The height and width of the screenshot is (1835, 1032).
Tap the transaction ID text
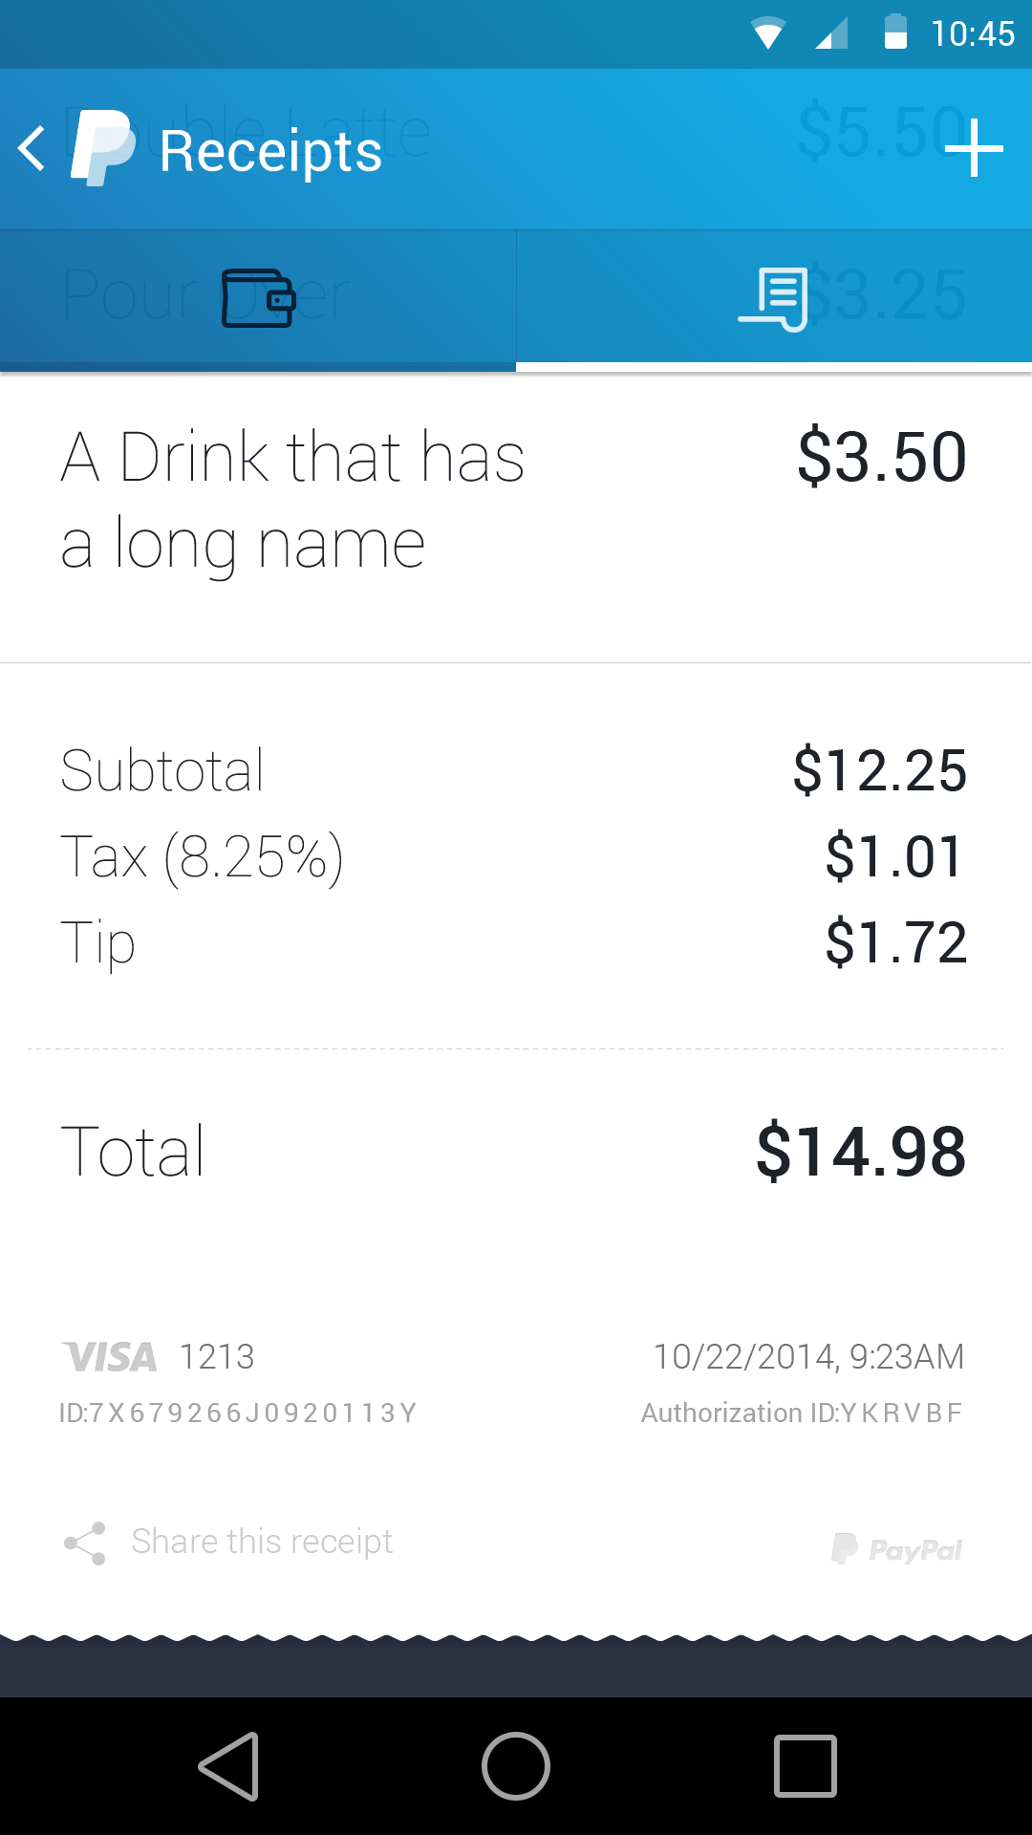[238, 1413]
